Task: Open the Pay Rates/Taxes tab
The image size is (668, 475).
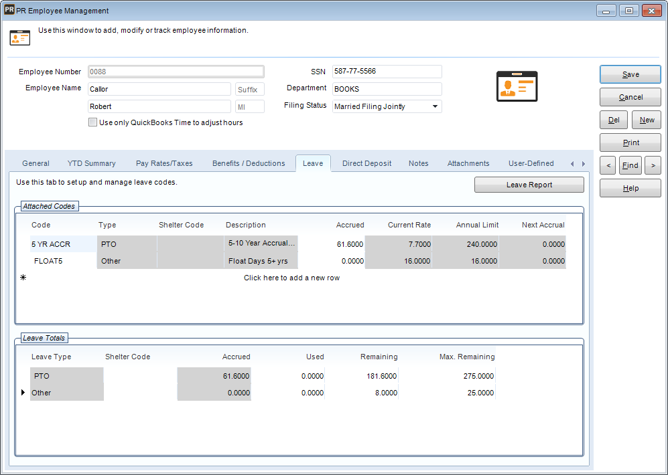Action: [x=164, y=163]
